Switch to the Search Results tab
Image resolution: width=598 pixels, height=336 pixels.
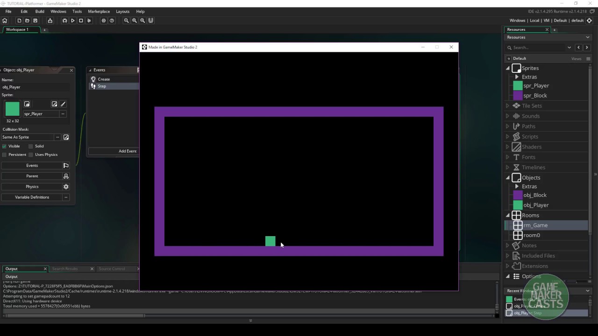coord(65,269)
